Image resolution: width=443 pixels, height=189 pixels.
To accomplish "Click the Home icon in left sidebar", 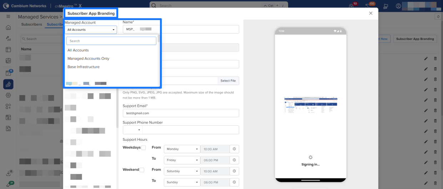I will pos(8,28).
